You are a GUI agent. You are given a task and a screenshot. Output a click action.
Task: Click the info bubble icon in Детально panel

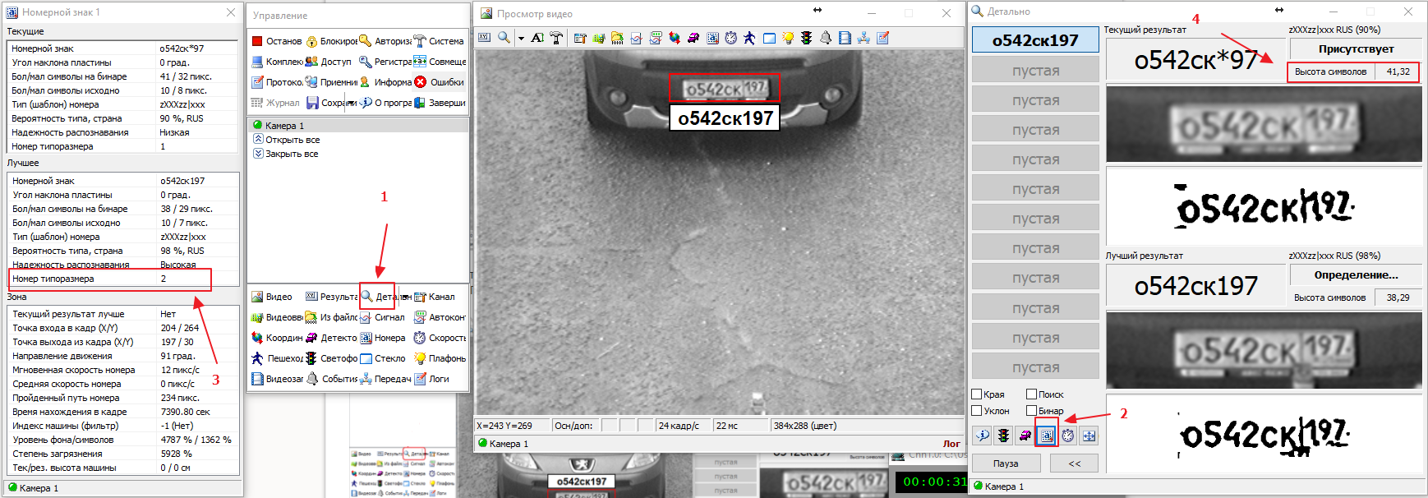point(982,436)
